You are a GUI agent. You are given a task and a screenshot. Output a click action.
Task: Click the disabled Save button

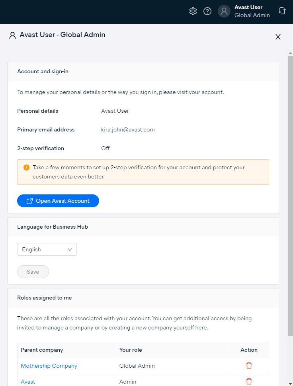(33, 272)
